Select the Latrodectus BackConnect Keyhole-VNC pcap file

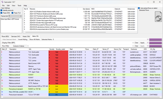point(53,27)
